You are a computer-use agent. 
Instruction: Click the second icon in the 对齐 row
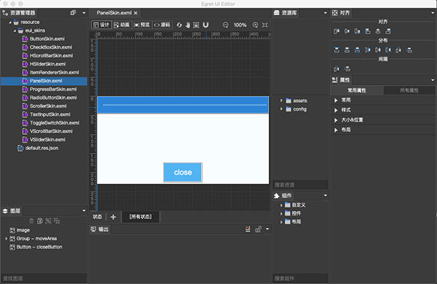(x=347, y=31)
